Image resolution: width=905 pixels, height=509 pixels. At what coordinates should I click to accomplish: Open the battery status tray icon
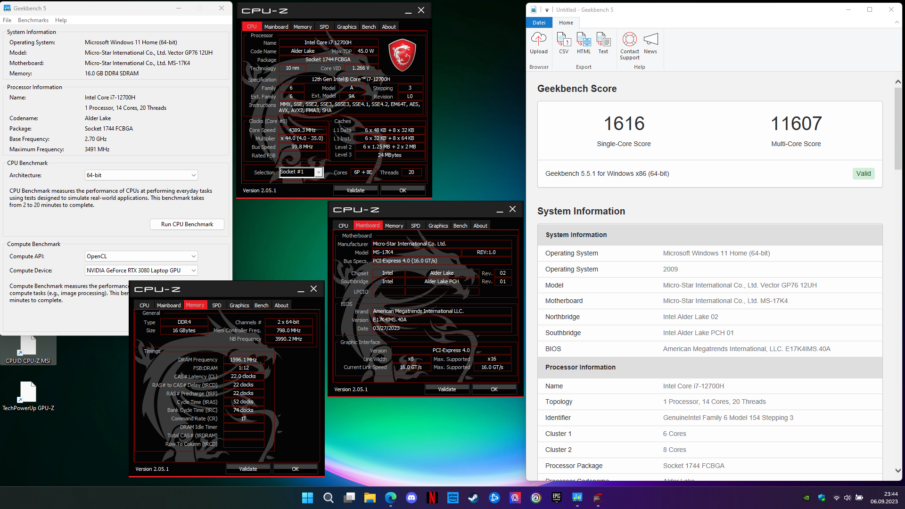click(x=859, y=498)
